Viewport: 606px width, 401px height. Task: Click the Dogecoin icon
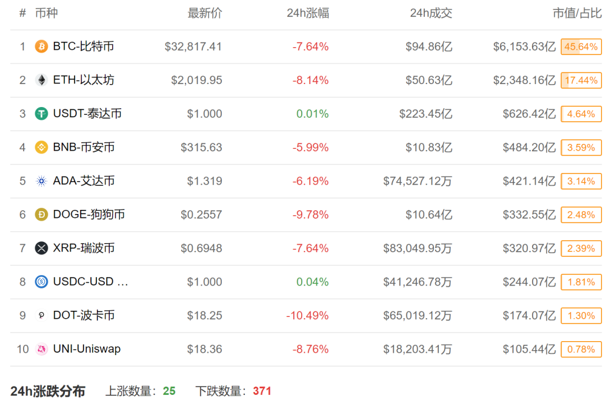41,214
